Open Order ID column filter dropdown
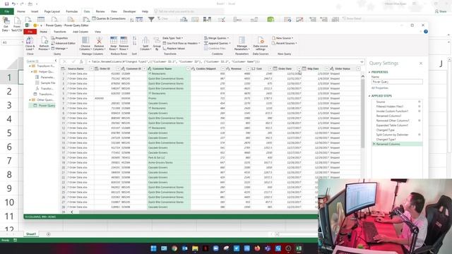 [x=118, y=68]
